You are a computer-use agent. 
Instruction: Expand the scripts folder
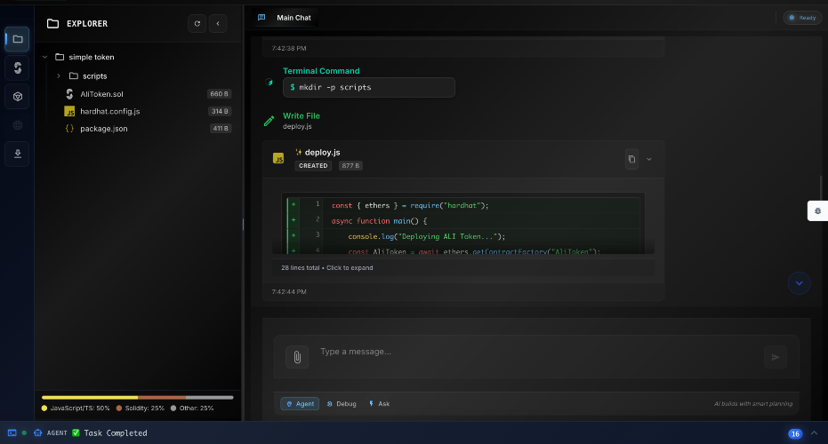(59, 76)
